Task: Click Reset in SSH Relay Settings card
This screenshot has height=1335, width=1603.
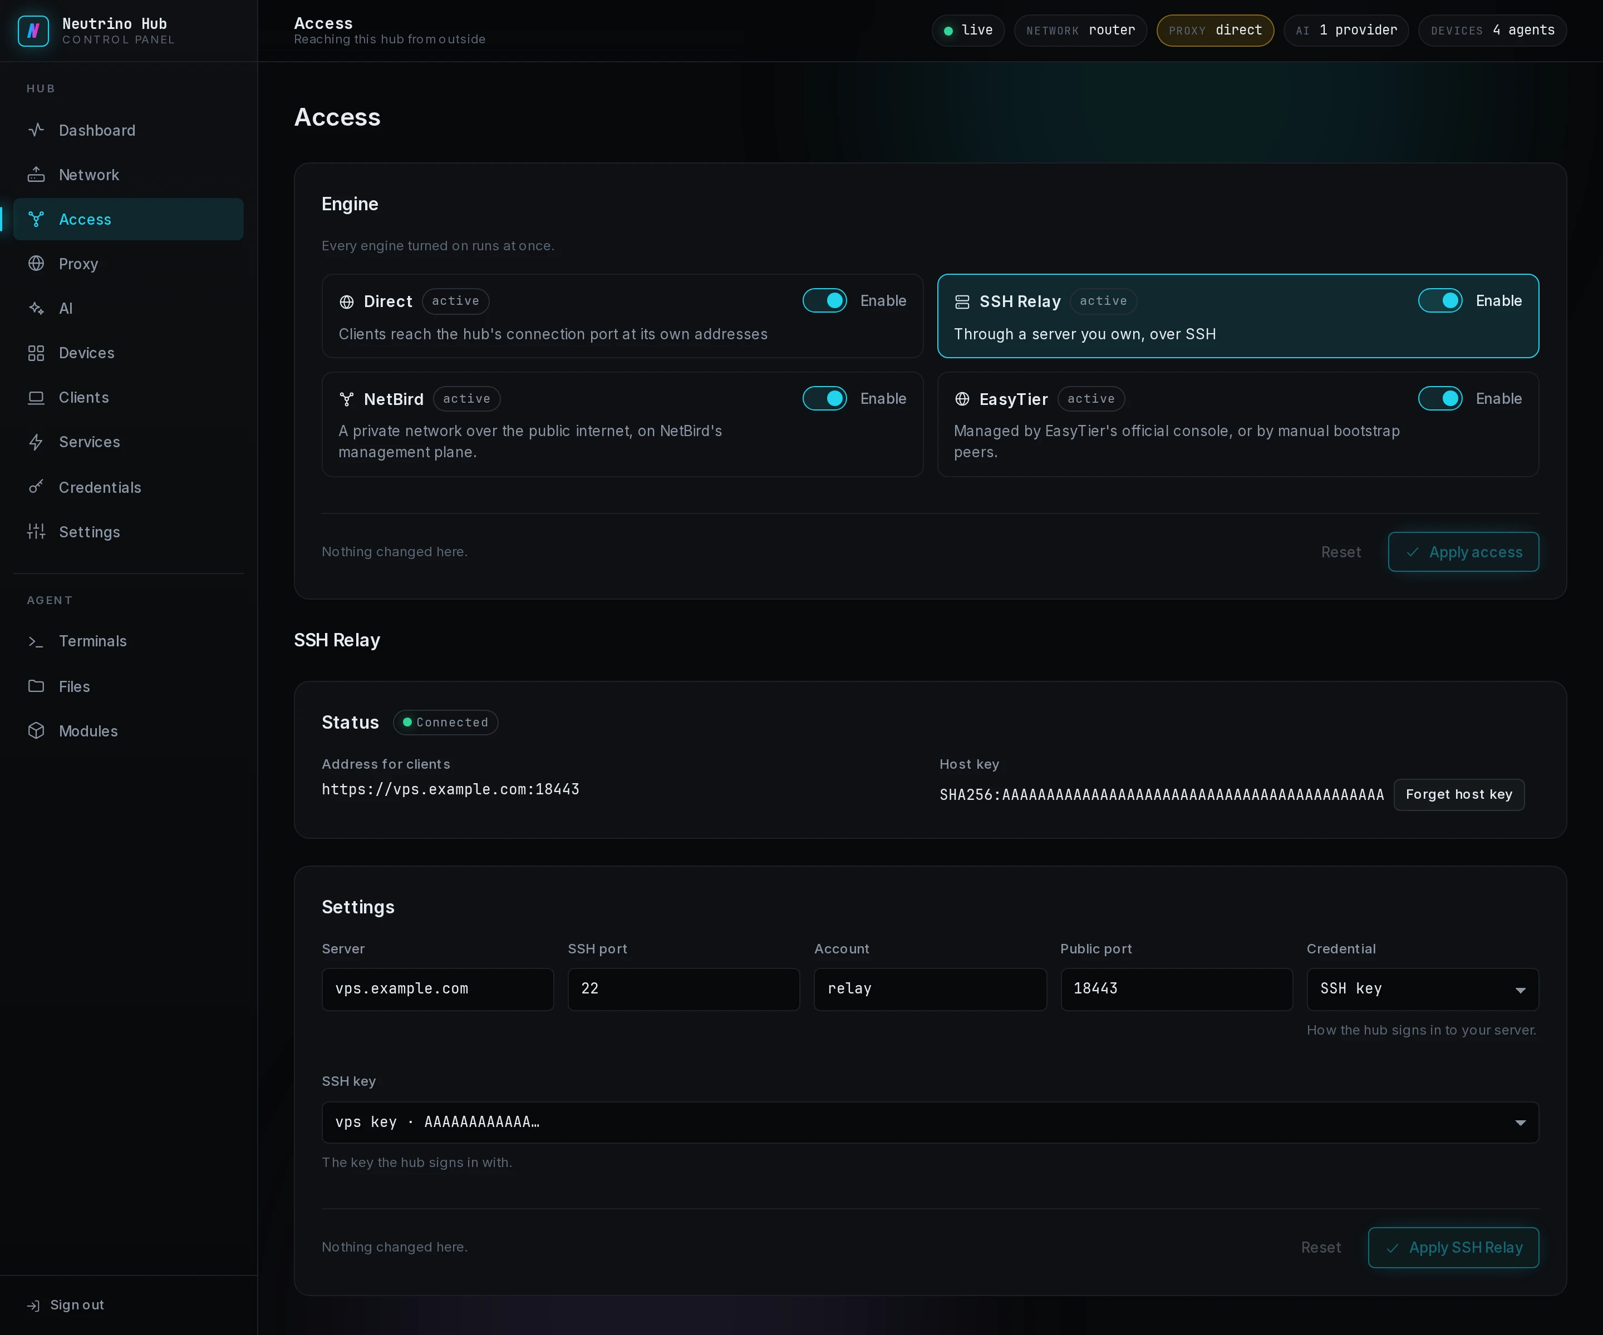Action: click(x=1321, y=1247)
